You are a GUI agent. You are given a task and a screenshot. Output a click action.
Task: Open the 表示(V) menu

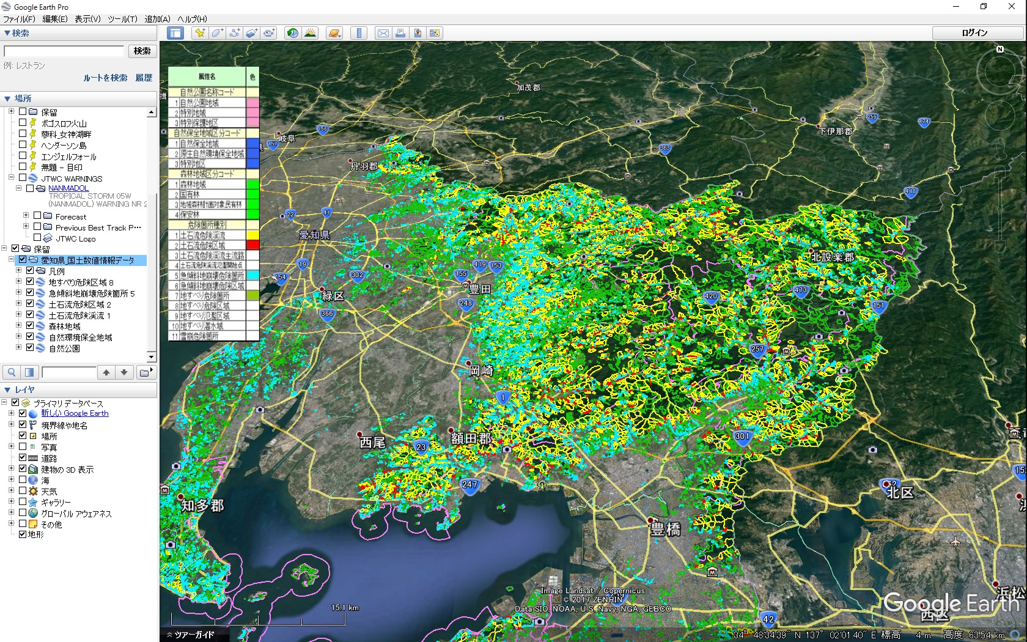click(x=87, y=19)
